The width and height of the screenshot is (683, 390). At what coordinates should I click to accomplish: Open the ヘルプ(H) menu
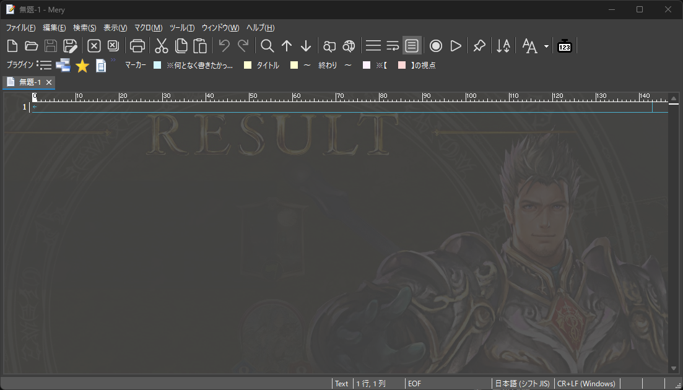[260, 28]
